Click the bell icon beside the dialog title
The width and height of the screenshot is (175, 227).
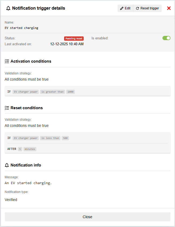pos(8,8)
